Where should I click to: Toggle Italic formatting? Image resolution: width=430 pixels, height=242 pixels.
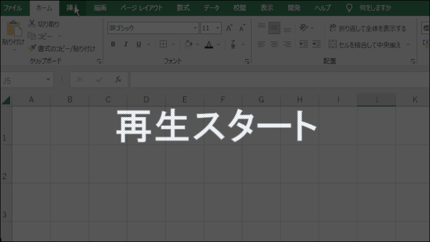(x=126, y=44)
